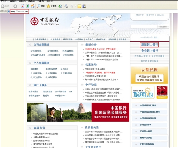Click the Print icon
The height and width of the screenshot is (148, 178).
pos(66,6)
